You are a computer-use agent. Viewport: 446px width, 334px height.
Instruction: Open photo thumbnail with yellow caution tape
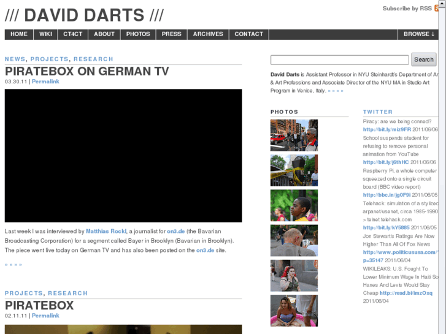click(294, 170)
